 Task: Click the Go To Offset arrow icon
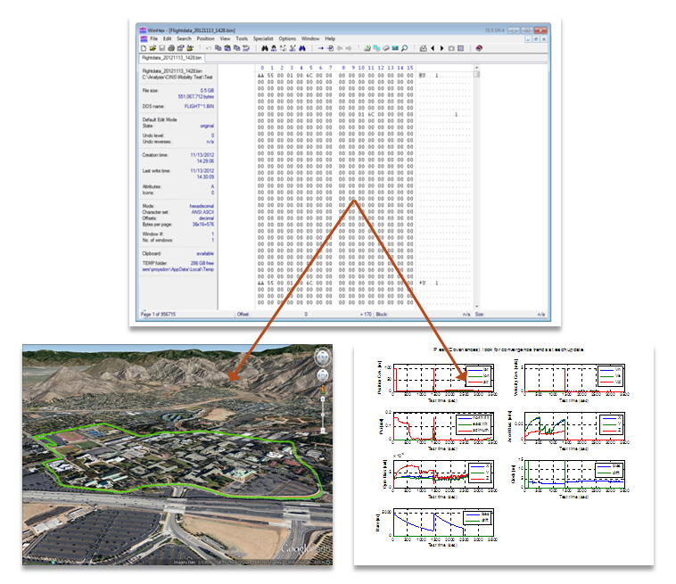pyautogui.click(x=321, y=48)
